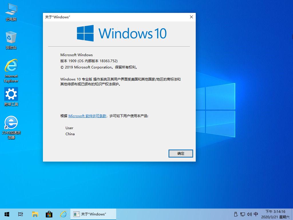Launch Internet Explorer from the taskbar

pyautogui.click(x=63, y=214)
